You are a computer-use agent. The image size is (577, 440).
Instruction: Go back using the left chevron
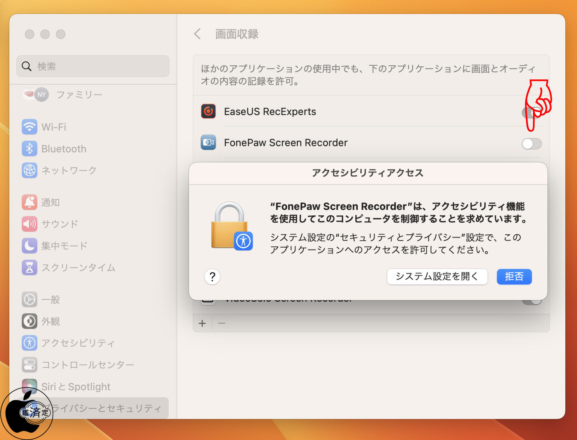(x=198, y=34)
